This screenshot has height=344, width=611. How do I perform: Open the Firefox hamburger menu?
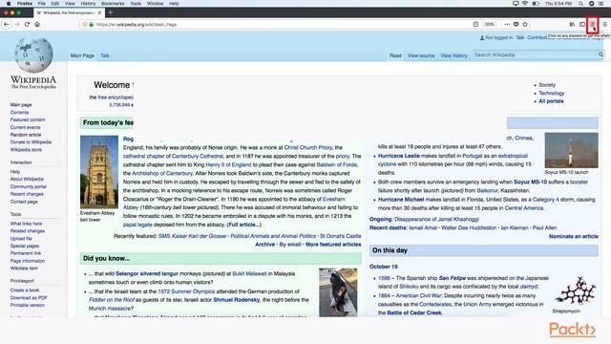tap(604, 24)
